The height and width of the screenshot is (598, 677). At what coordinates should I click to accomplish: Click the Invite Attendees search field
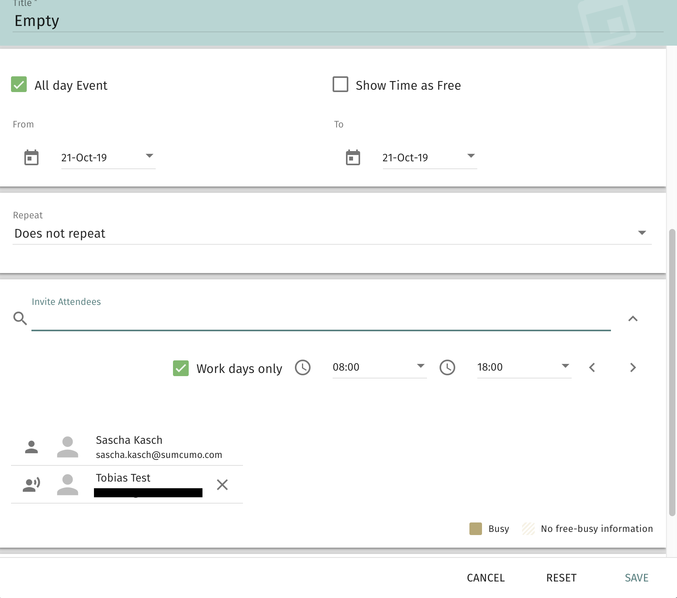coord(320,319)
